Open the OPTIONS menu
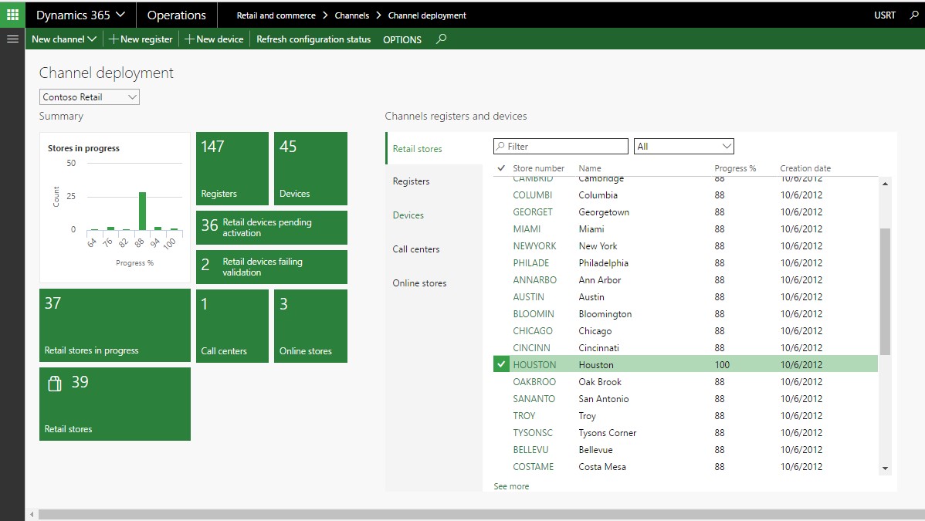925x521 pixels. [x=402, y=39]
